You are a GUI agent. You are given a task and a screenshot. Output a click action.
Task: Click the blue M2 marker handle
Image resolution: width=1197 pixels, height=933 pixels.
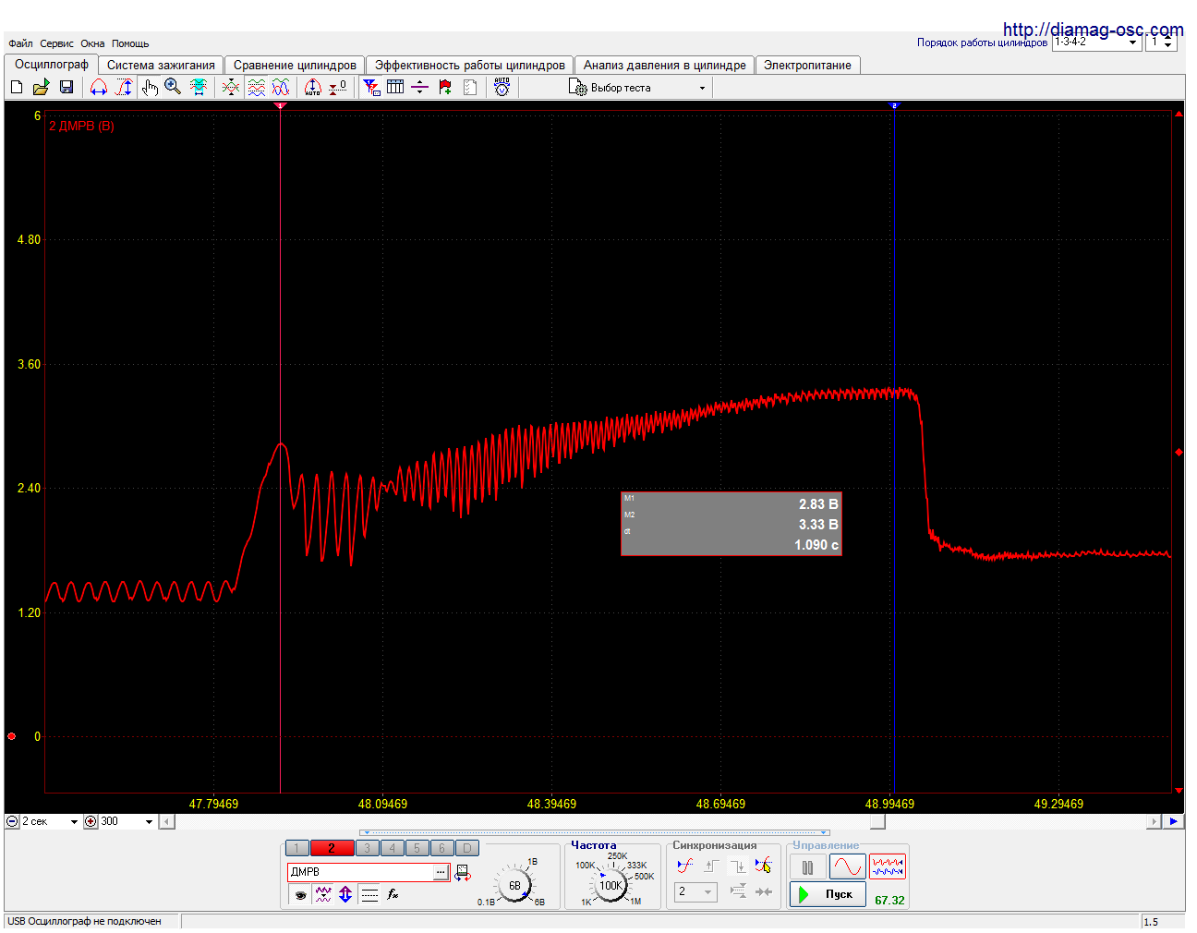click(893, 106)
